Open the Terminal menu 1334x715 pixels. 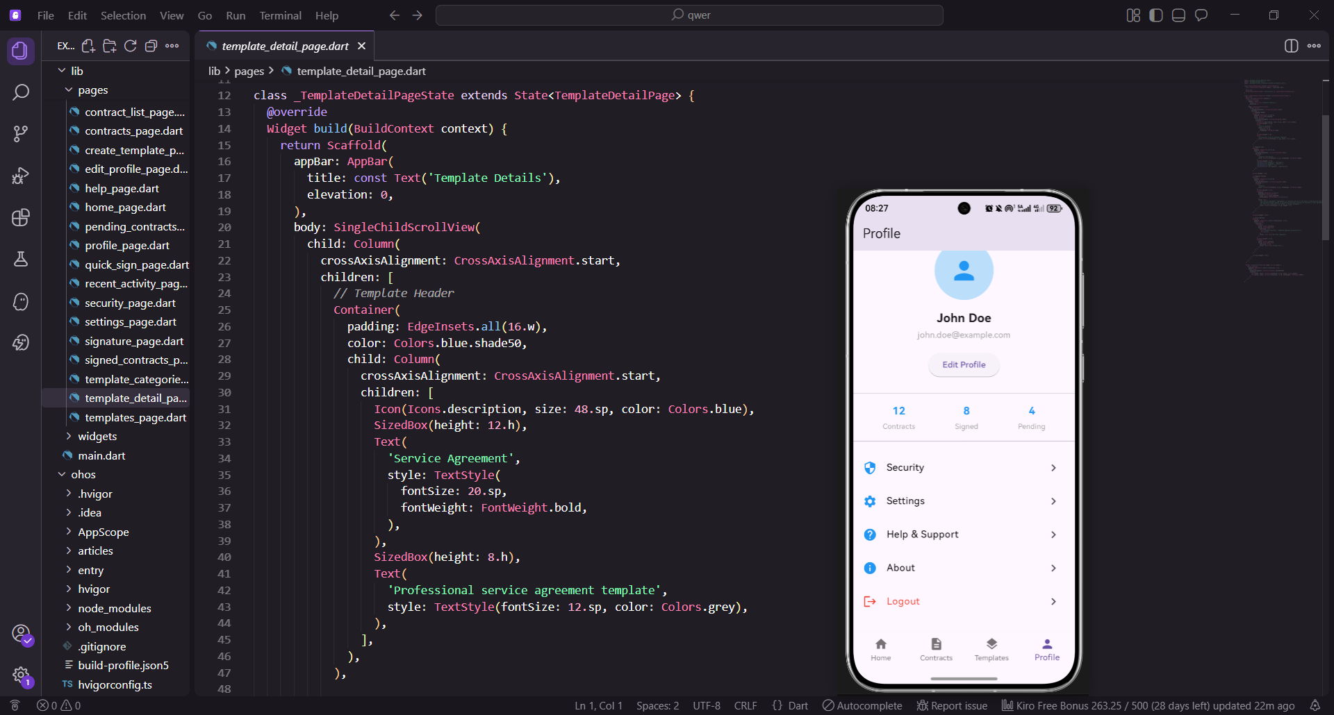click(280, 15)
